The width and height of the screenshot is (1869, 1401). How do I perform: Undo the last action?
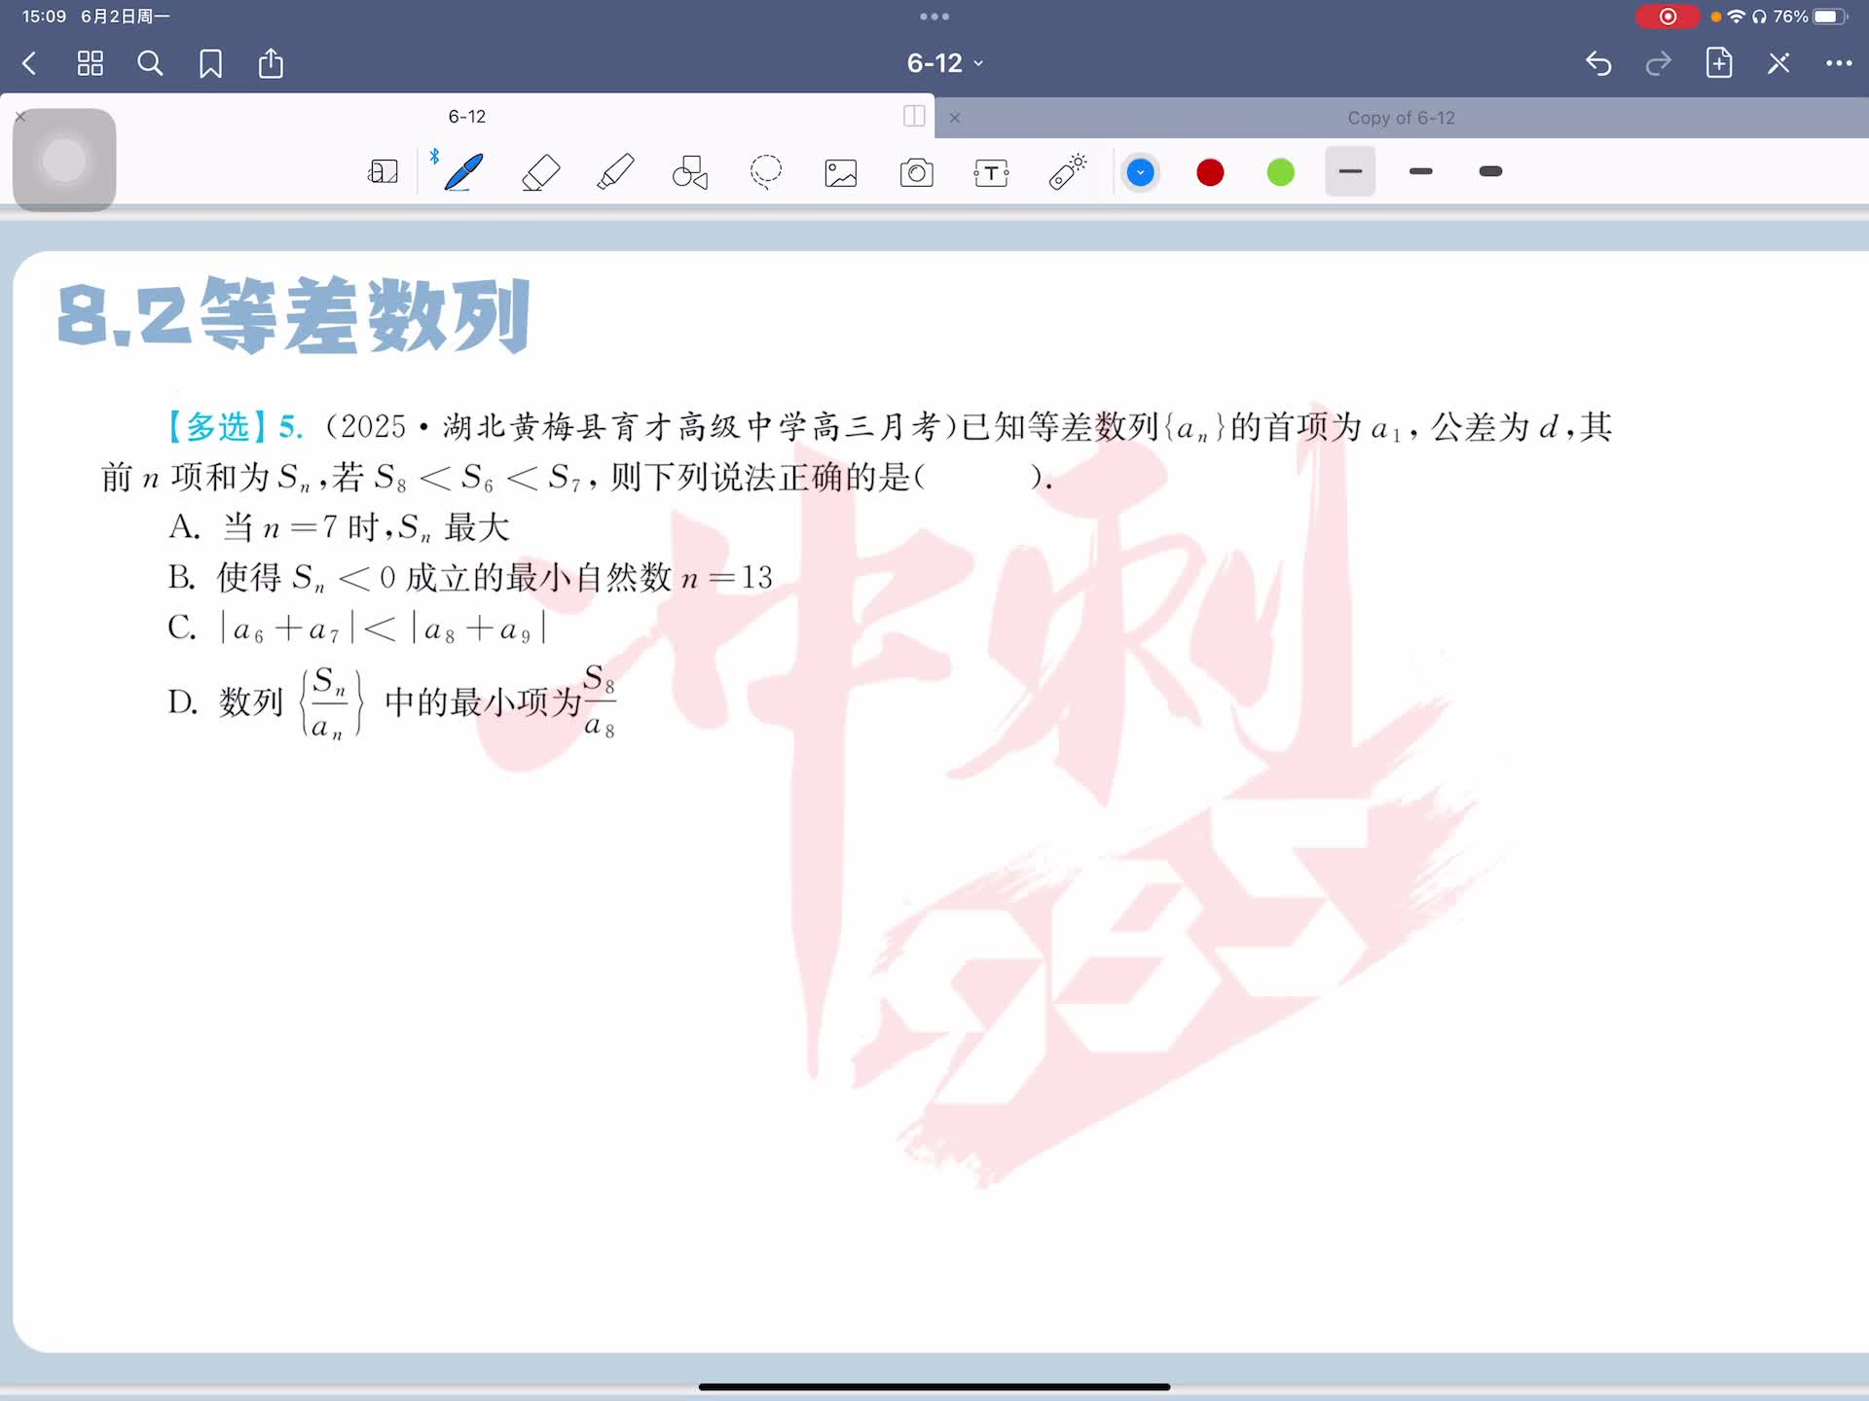[x=1598, y=63]
